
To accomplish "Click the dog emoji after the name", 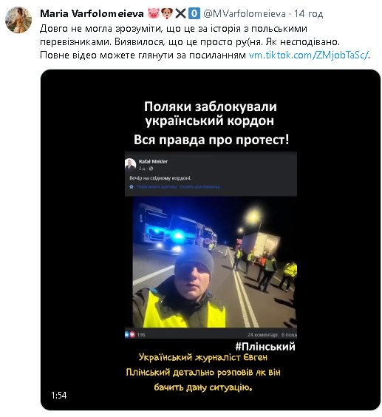I will [x=167, y=13].
